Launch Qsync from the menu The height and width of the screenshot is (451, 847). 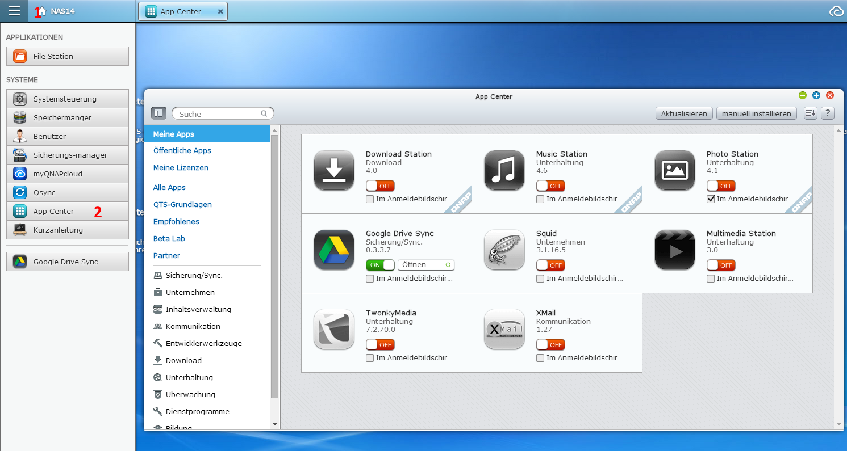(x=68, y=192)
